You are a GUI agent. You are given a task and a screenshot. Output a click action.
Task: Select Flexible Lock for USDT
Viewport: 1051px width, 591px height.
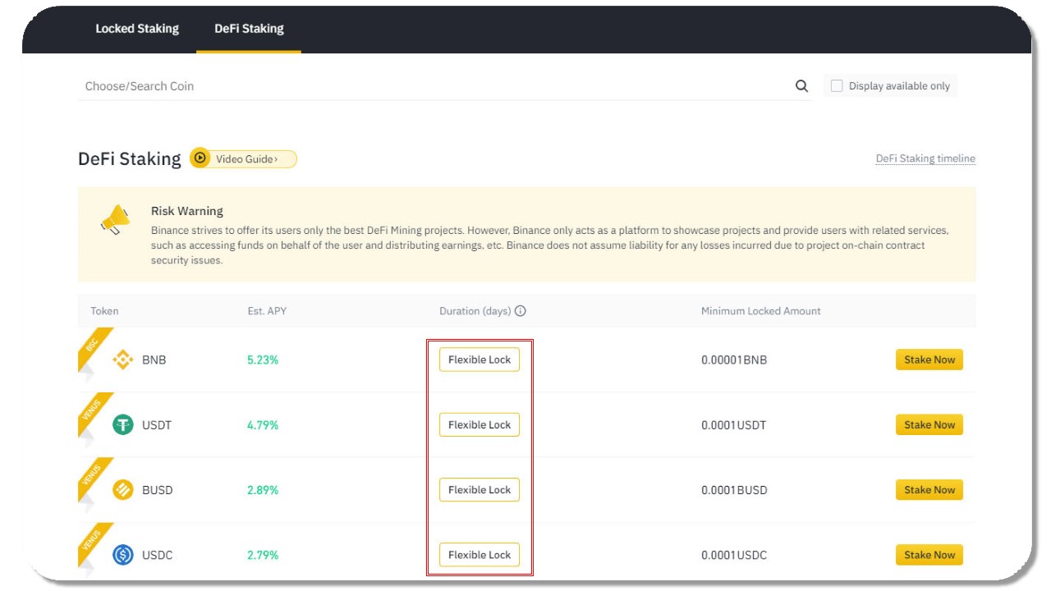point(480,424)
